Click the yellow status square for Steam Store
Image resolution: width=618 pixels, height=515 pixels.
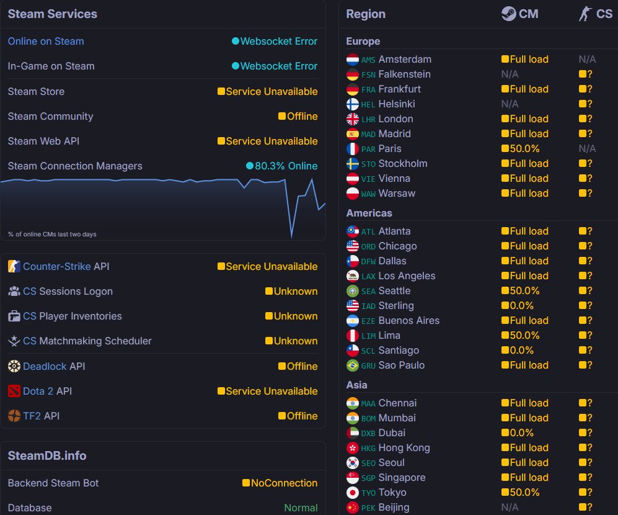coord(221,92)
